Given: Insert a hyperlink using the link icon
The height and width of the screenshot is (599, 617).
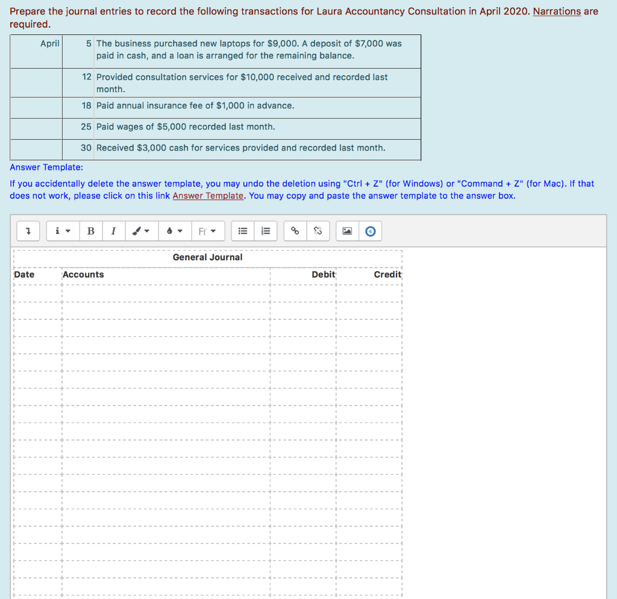Looking at the screenshot, I should click(x=295, y=231).
